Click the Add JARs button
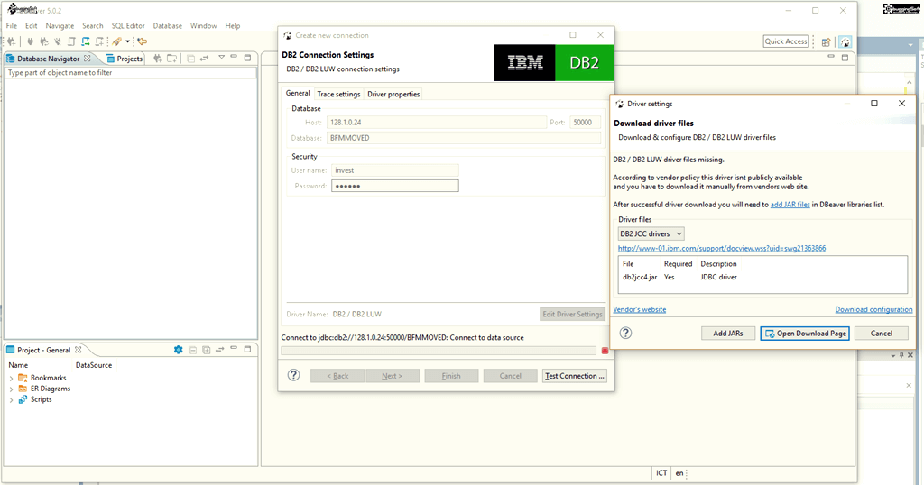 (x=728, y=334)
